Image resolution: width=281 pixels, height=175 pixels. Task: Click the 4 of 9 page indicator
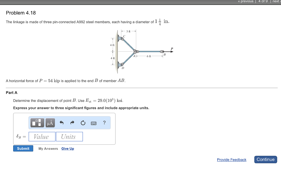pyautogui.click(x=263, y=1)
